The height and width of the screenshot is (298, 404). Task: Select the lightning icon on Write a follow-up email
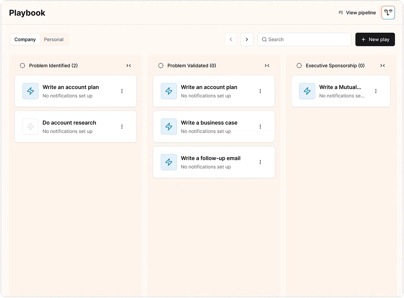pos(169,162)
